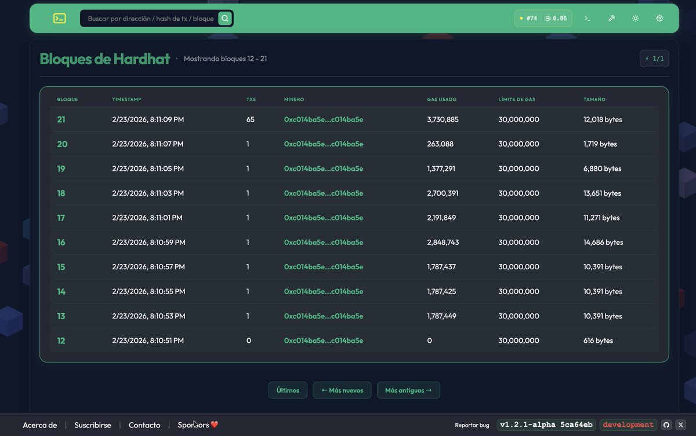This screenshot has height=436, width=696.
Task: Click gas used value 3,730,885
Action: (x=443, y=119)
